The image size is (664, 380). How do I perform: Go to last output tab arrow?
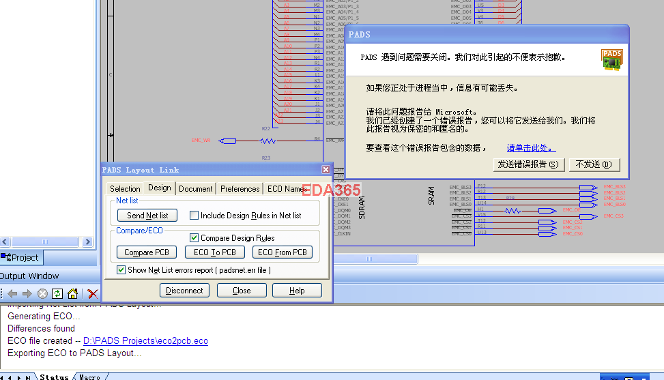[x=27, y=377]
